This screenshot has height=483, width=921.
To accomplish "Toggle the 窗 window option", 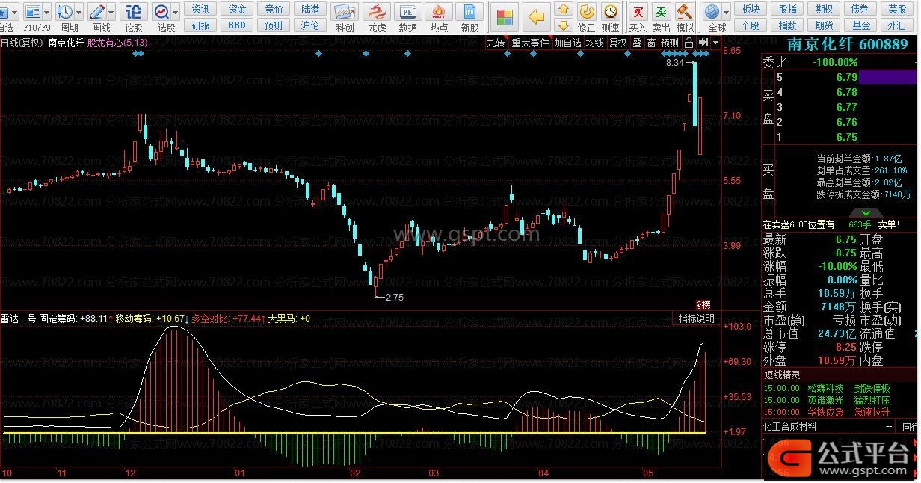I will click(x=651, y=43).
